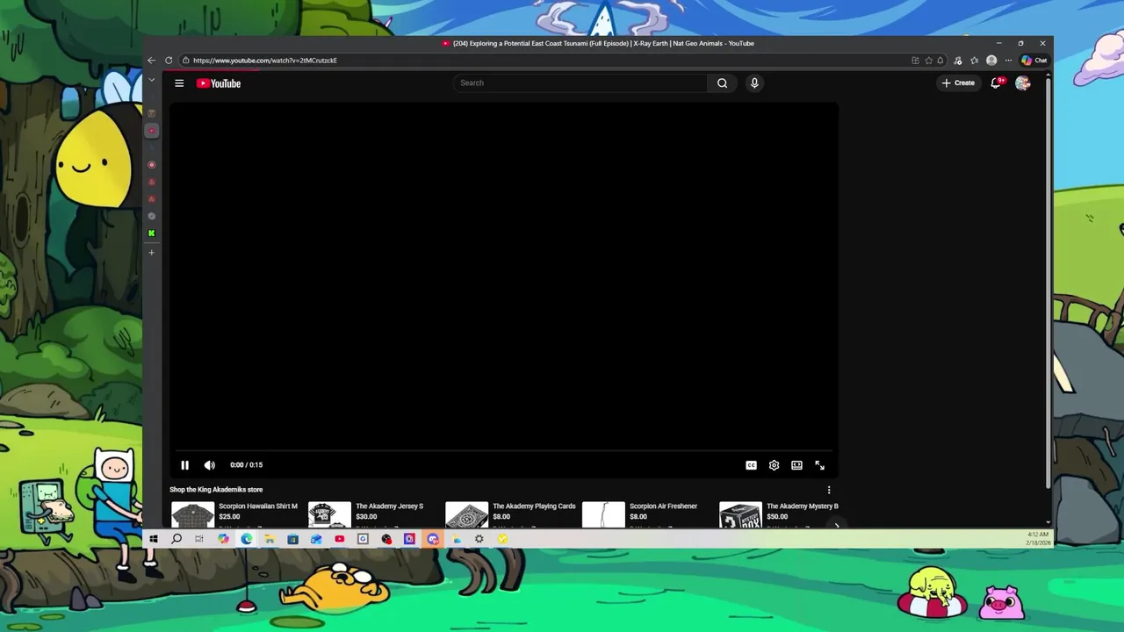
Task: Switch the player to theater mode
Action: (796, 465)
